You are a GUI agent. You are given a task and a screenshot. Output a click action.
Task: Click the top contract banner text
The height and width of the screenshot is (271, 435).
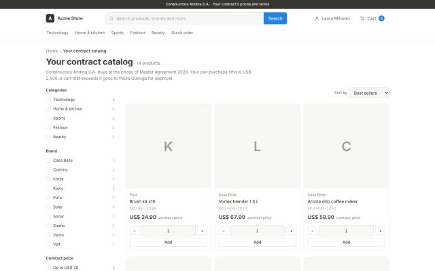217,4
